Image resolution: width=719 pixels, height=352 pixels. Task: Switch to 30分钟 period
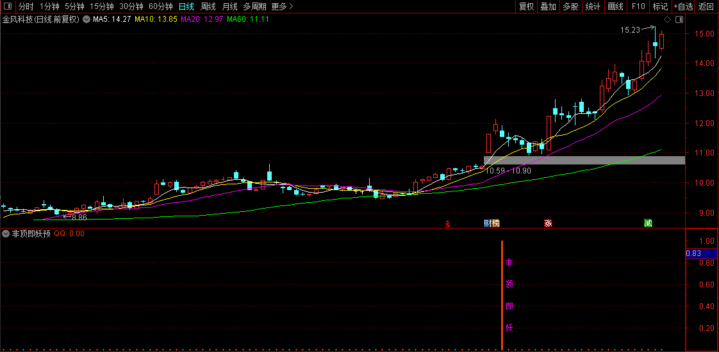pos(131,6)
